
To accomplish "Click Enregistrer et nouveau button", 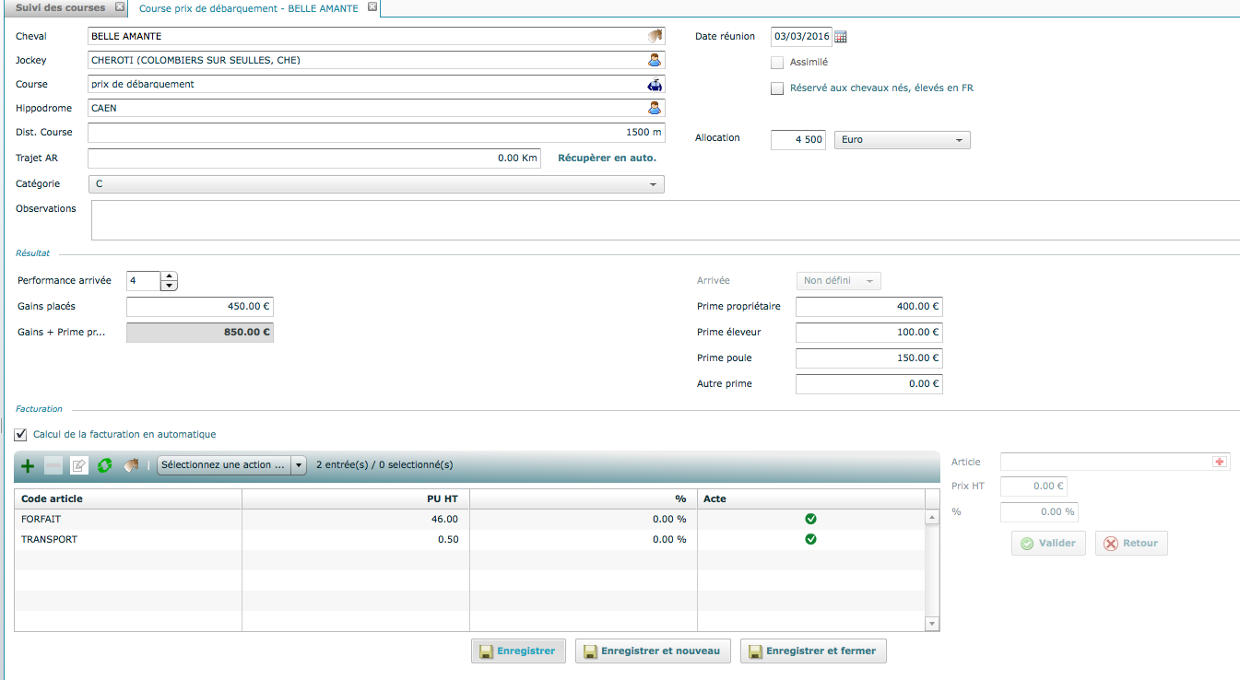I will [x=653, y=651].
